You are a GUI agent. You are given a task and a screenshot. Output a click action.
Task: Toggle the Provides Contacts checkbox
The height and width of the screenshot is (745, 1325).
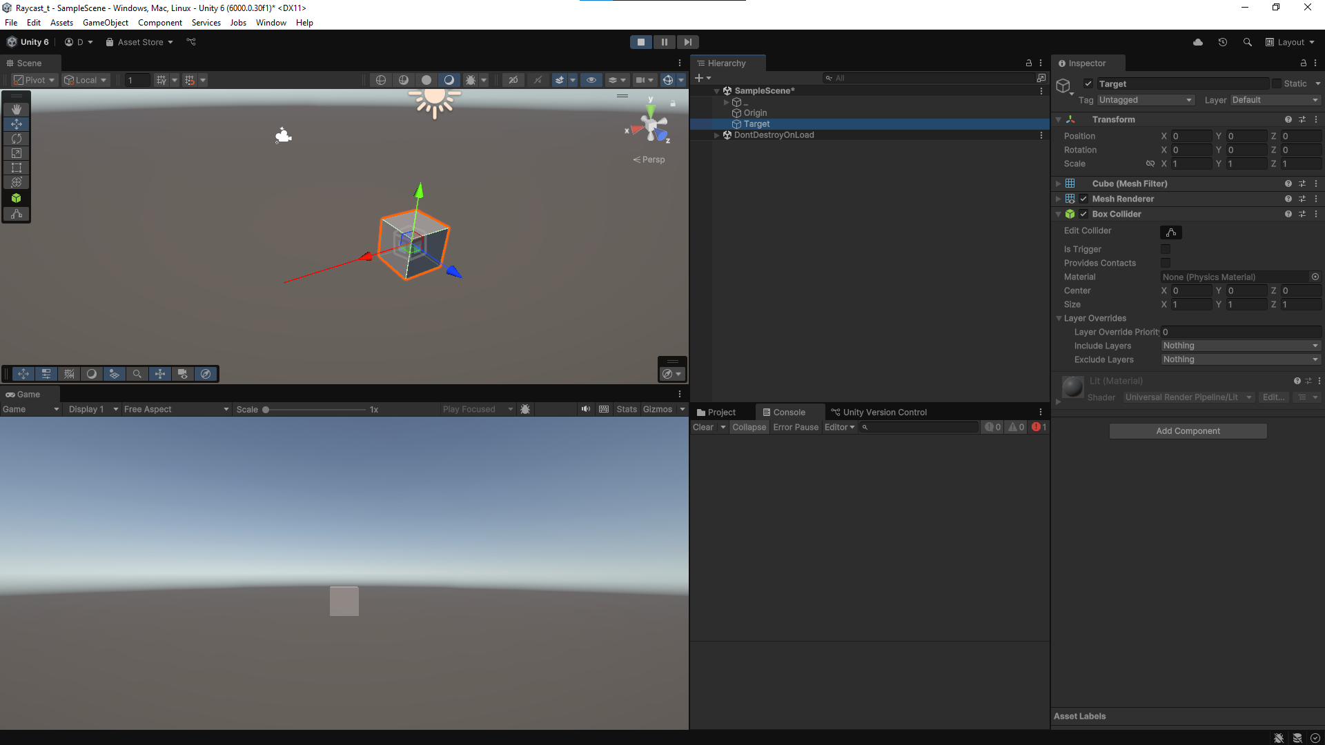tap(1166, 263)
